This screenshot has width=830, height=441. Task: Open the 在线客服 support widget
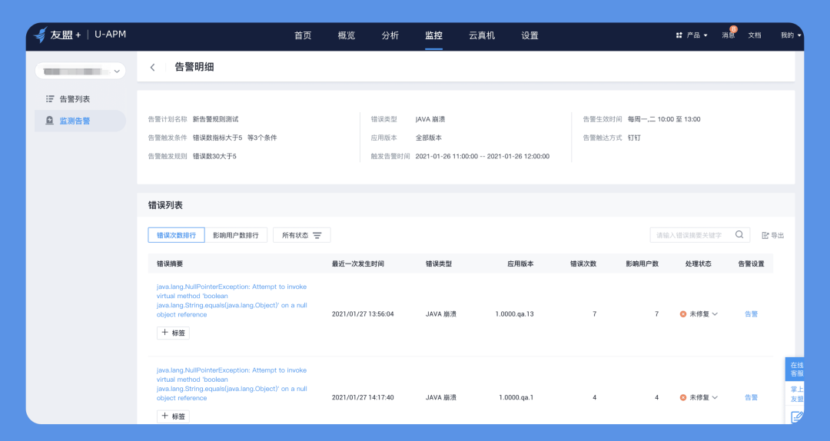[796, 370]
